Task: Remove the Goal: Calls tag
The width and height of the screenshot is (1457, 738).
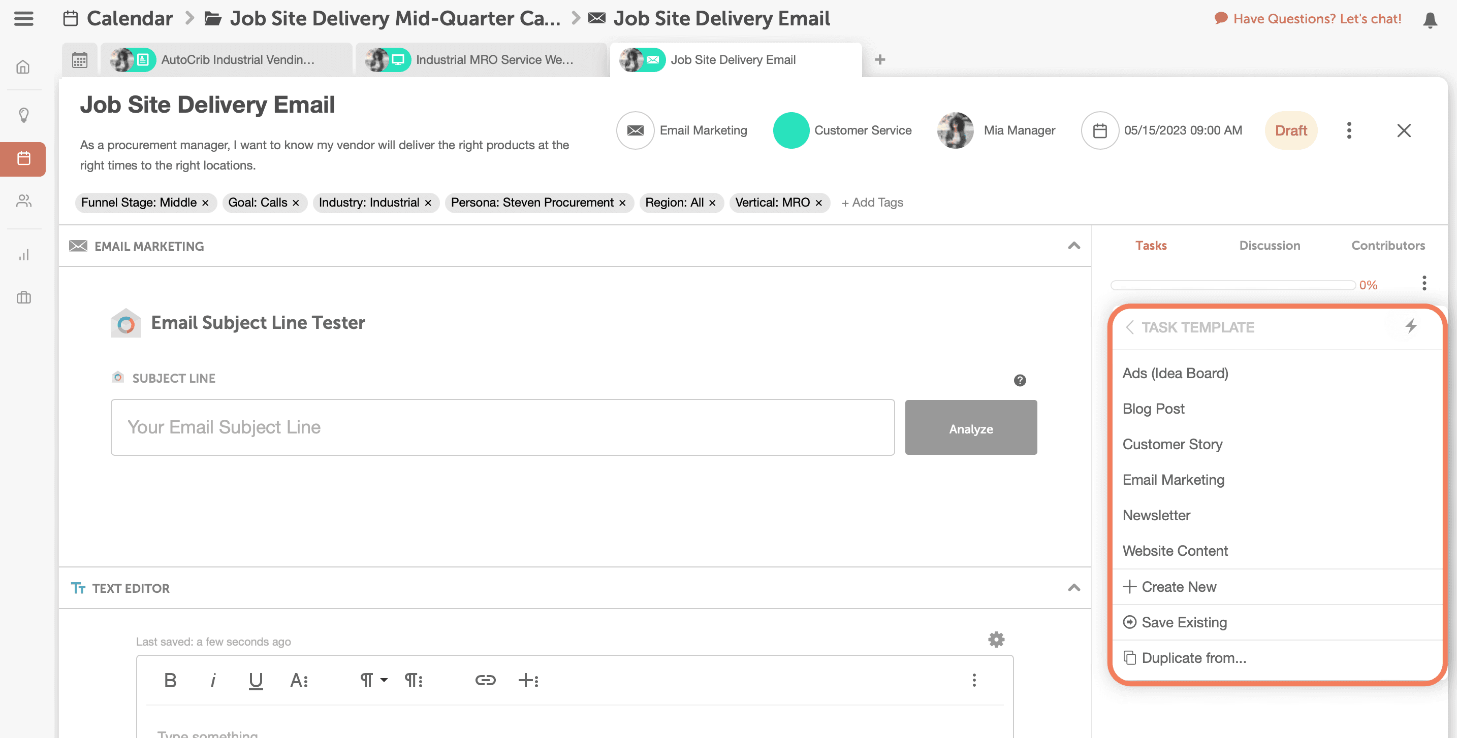Action: 296,203
